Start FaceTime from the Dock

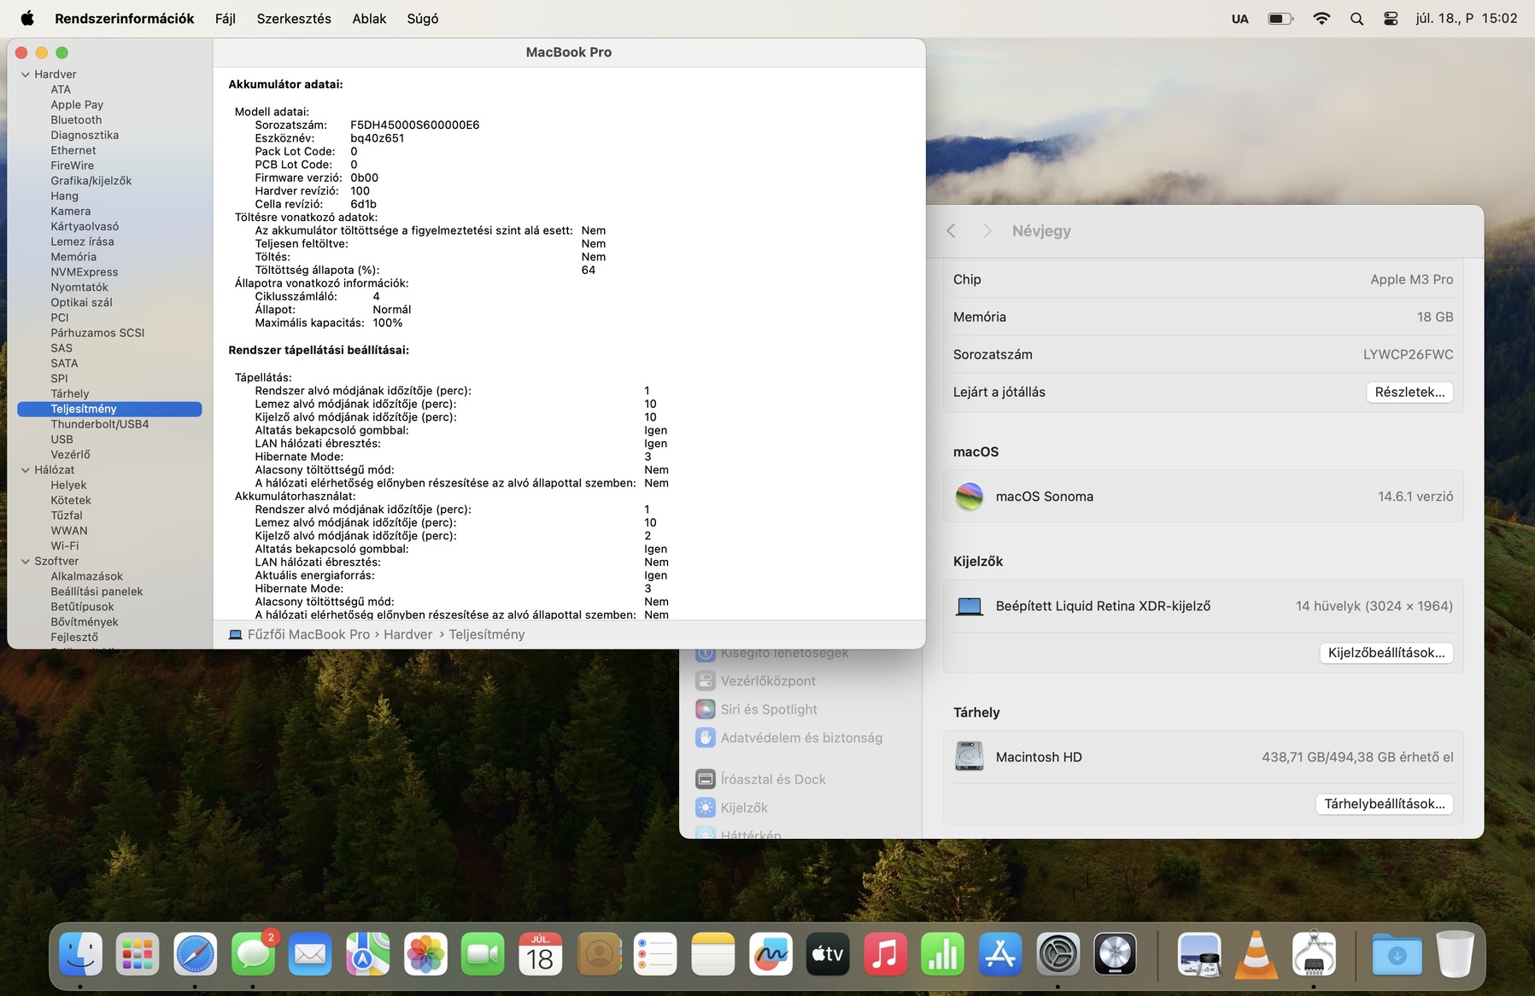tap(483, 953)
